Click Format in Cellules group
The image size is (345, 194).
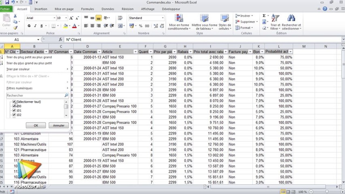point(244,28)
